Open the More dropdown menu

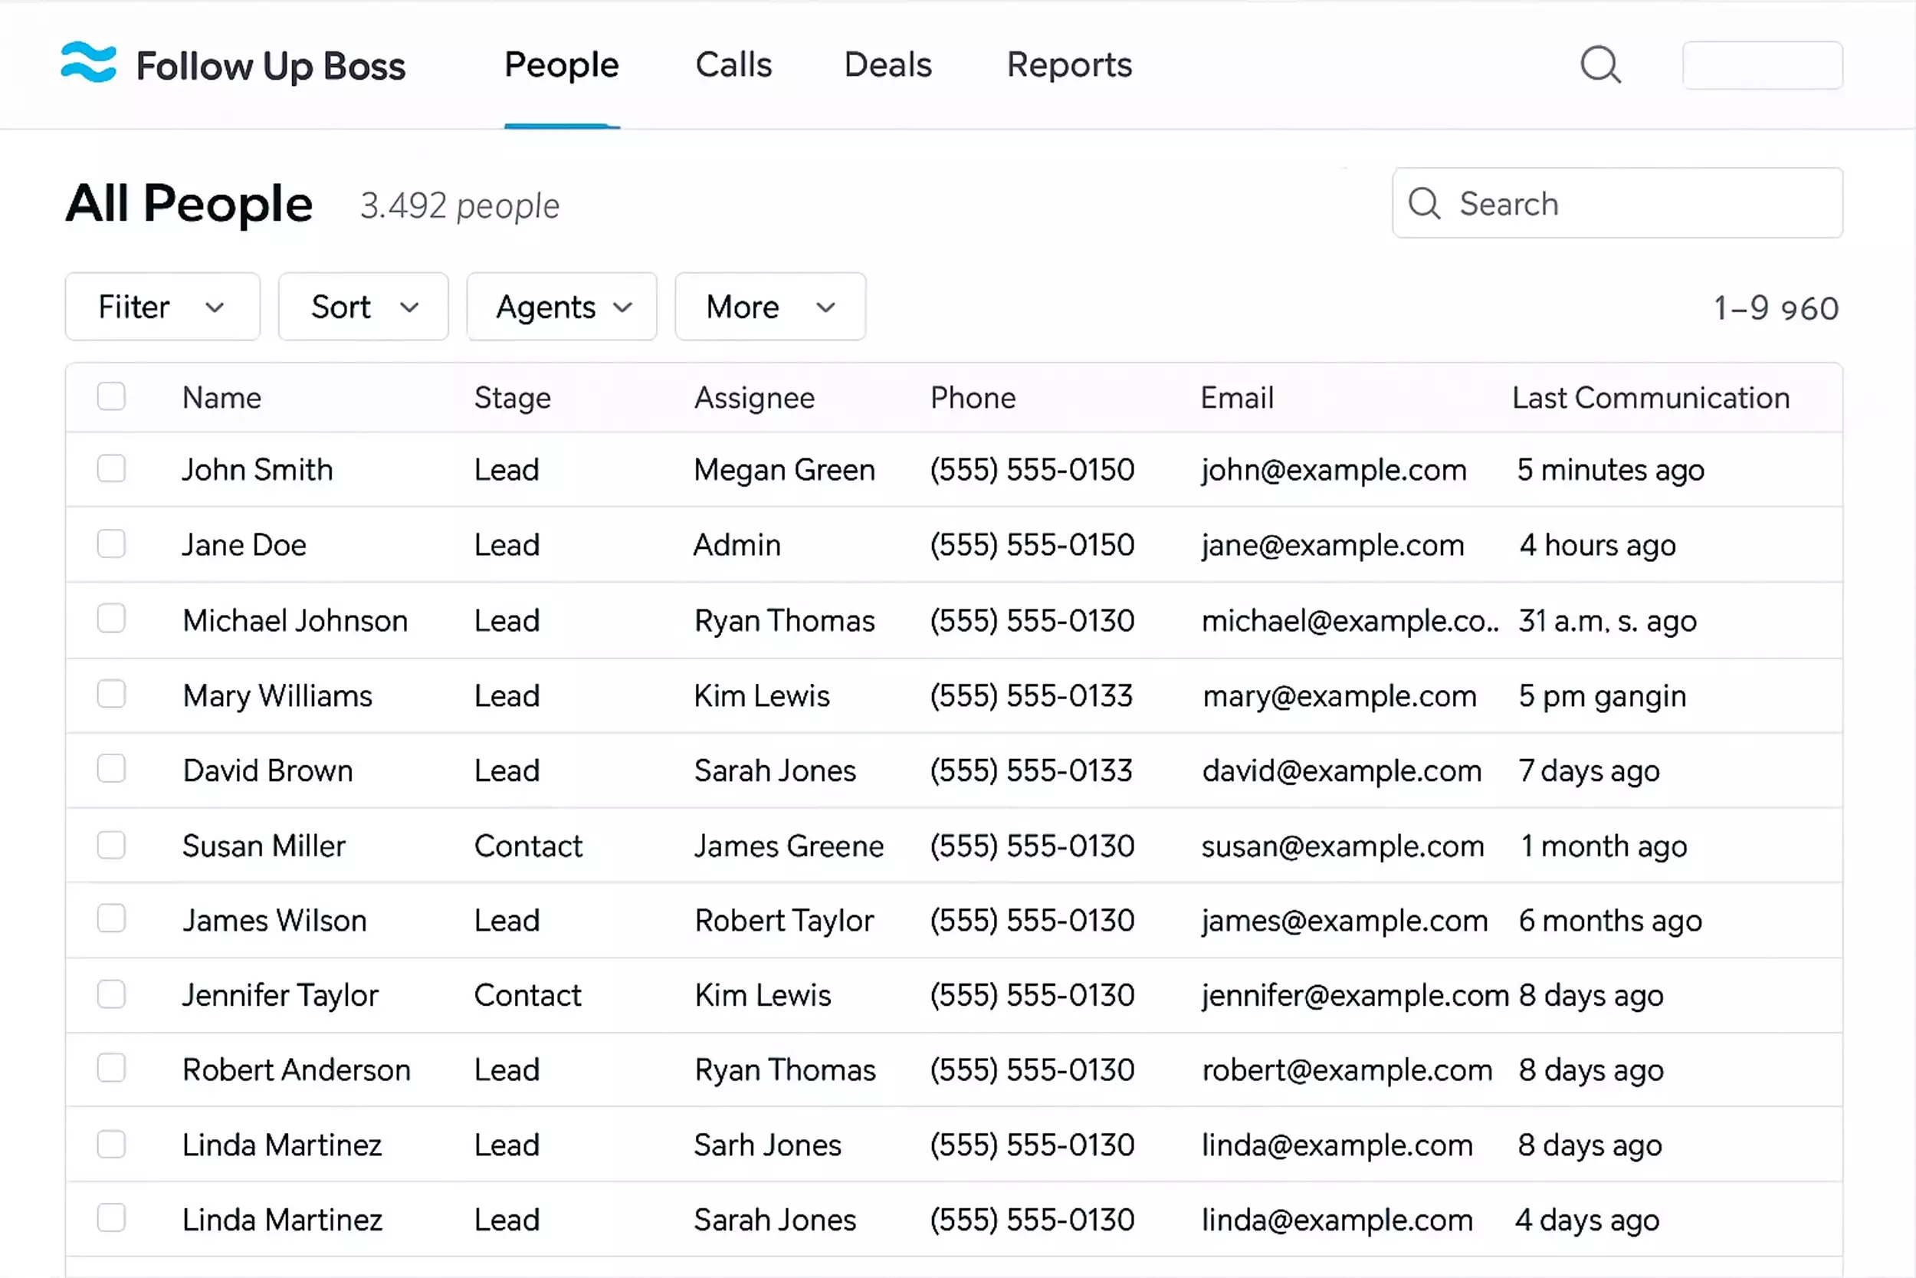(x=769, y=307)
